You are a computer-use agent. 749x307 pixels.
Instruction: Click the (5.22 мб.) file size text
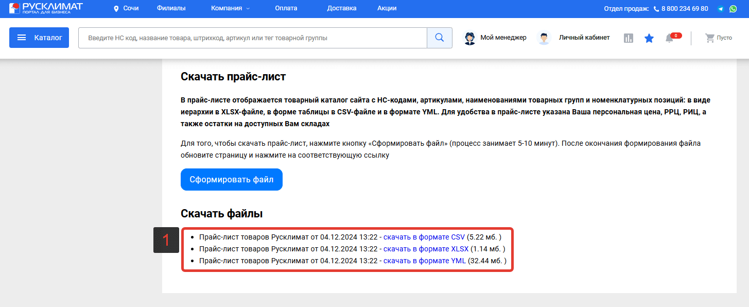tap(484, 237)
